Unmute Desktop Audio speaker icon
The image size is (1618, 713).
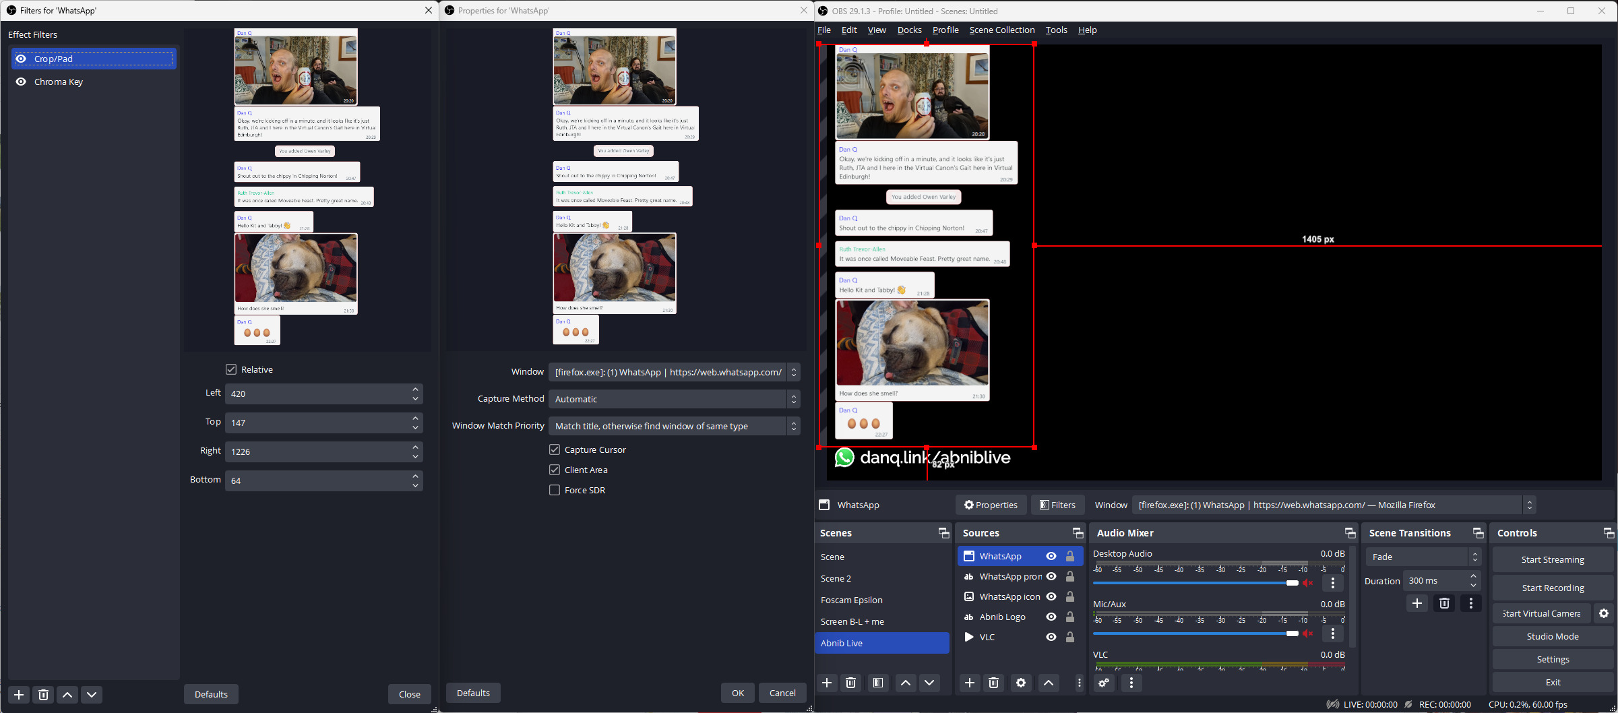pyautogui.click(x=1307, y=583)
